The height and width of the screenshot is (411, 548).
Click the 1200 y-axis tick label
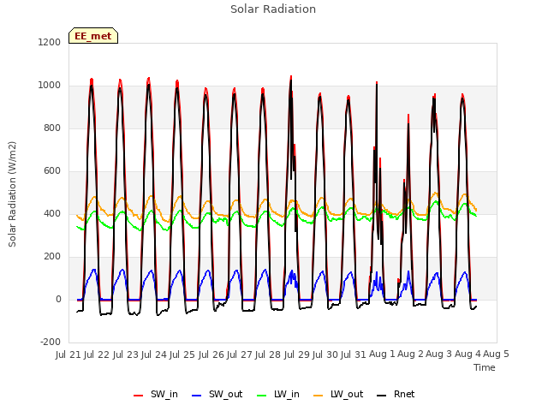50,42
